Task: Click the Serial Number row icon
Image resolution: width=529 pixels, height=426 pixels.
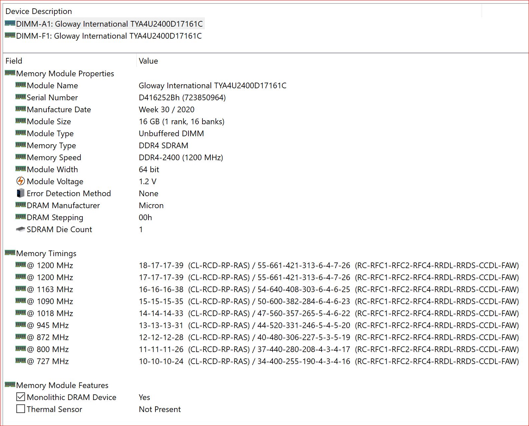Action: pyautogui.click(x=21, y=97)
